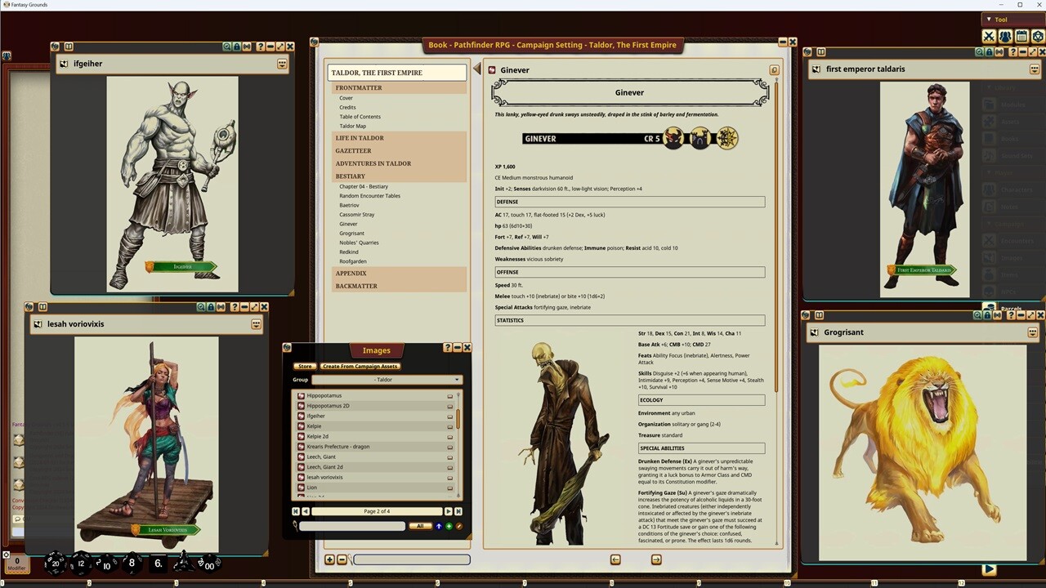Open the Calendar icon in the top toolbar
The width and height of the screenshot is (1046, 588).
tap(1021, 36)
